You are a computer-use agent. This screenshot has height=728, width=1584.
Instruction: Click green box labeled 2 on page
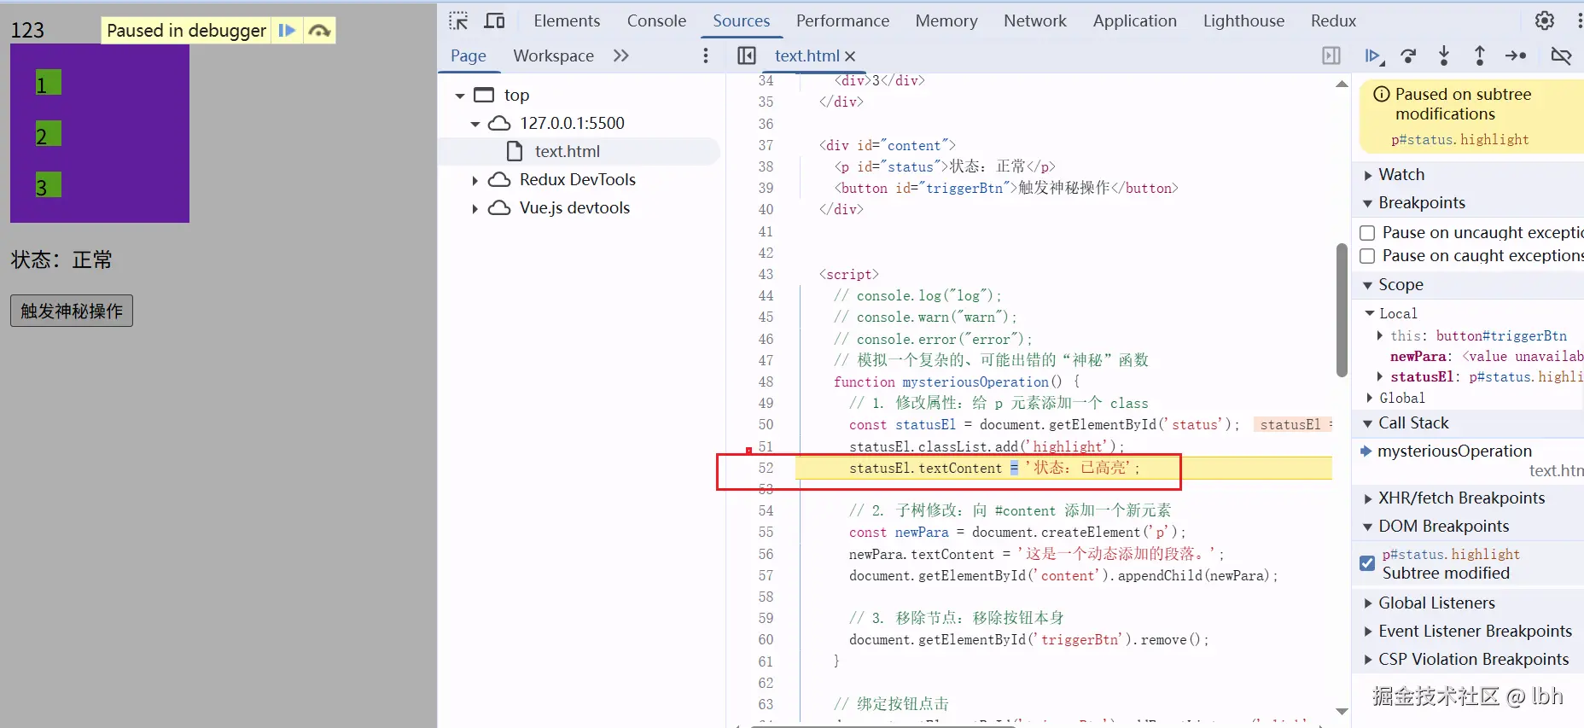[x=48, y=135]
